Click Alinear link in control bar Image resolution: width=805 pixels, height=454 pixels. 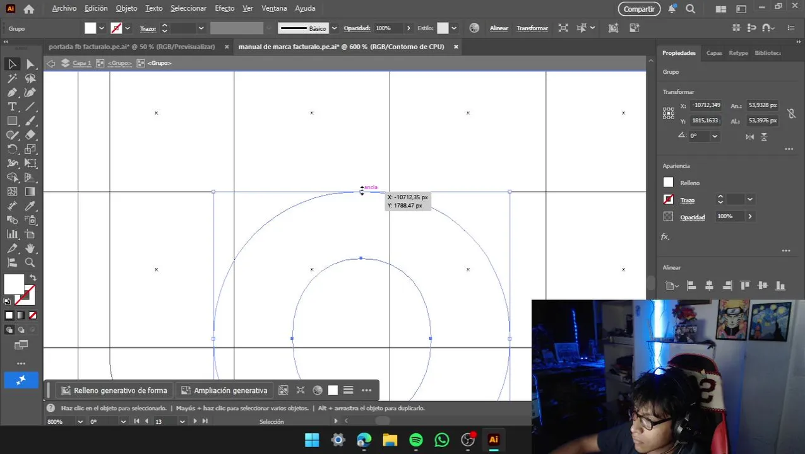[499, 28]
